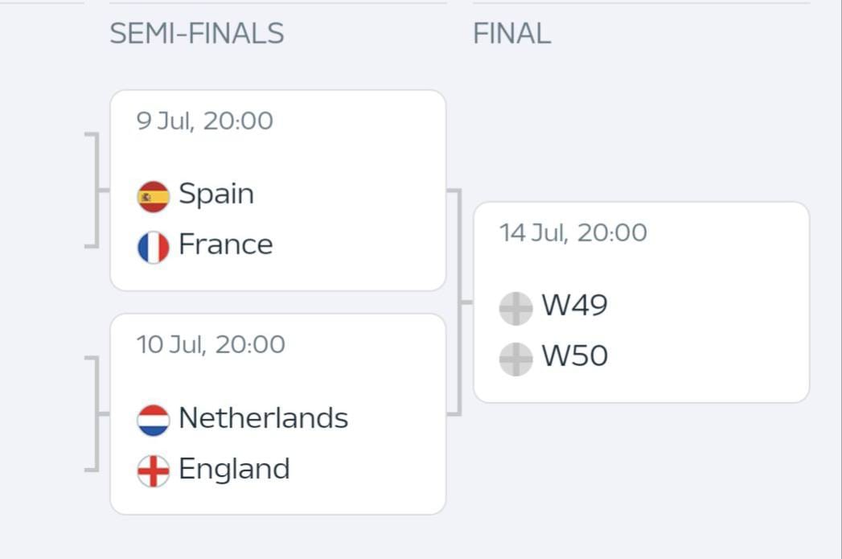Select the Spain team name
The width and height of the screenshot is (842, 559).
pos(216,194)
